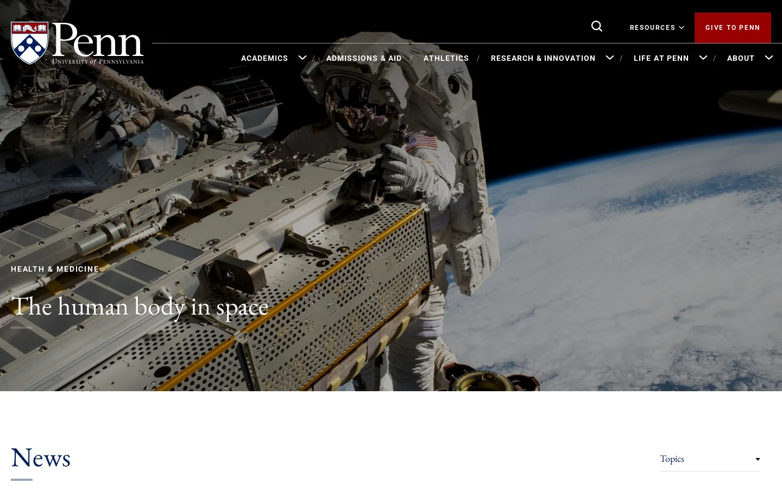782x489 pixels.
Task: Open the Topics dropdown
Action: [x=710, y=459]
